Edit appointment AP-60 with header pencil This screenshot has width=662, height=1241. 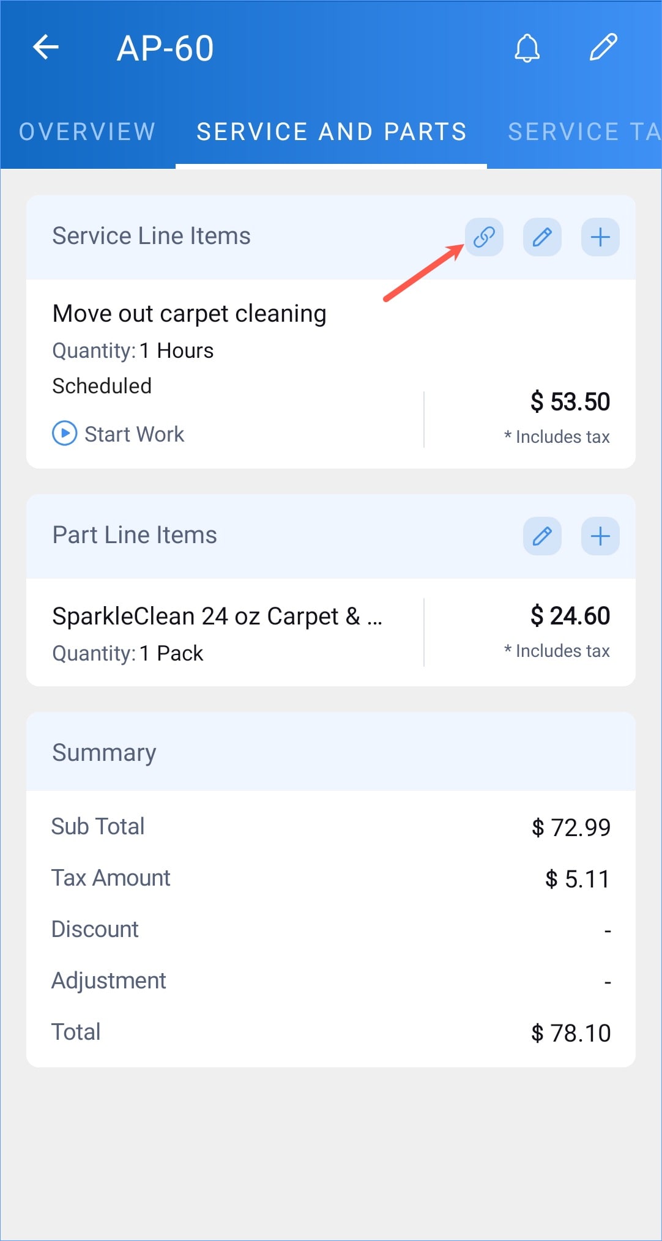click(603, 48)
